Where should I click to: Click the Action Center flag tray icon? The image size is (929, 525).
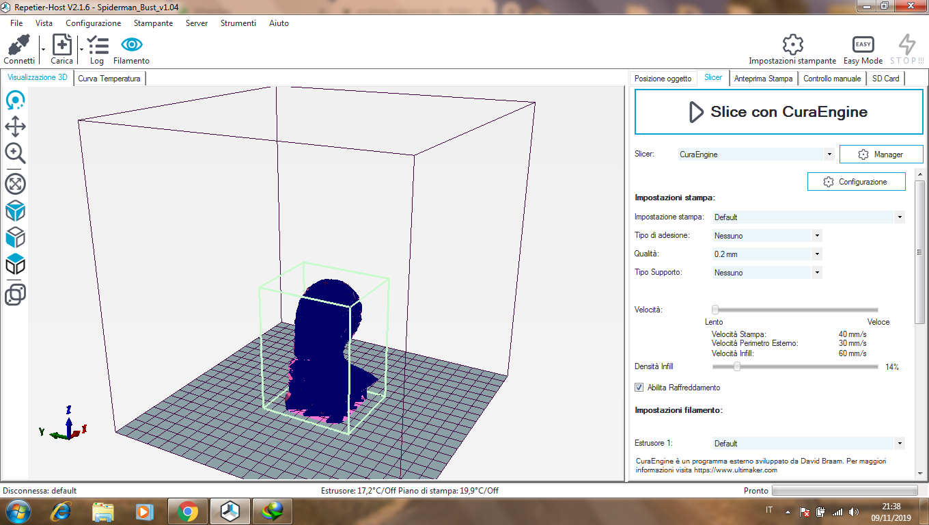(x=805, y=511)
